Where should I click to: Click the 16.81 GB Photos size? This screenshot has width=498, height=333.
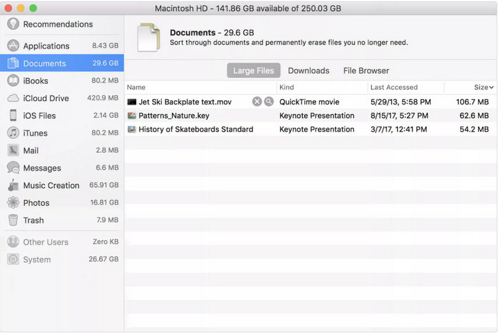pos(104,202)
